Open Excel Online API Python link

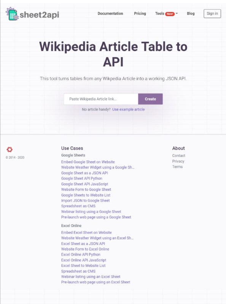(81, 255)
